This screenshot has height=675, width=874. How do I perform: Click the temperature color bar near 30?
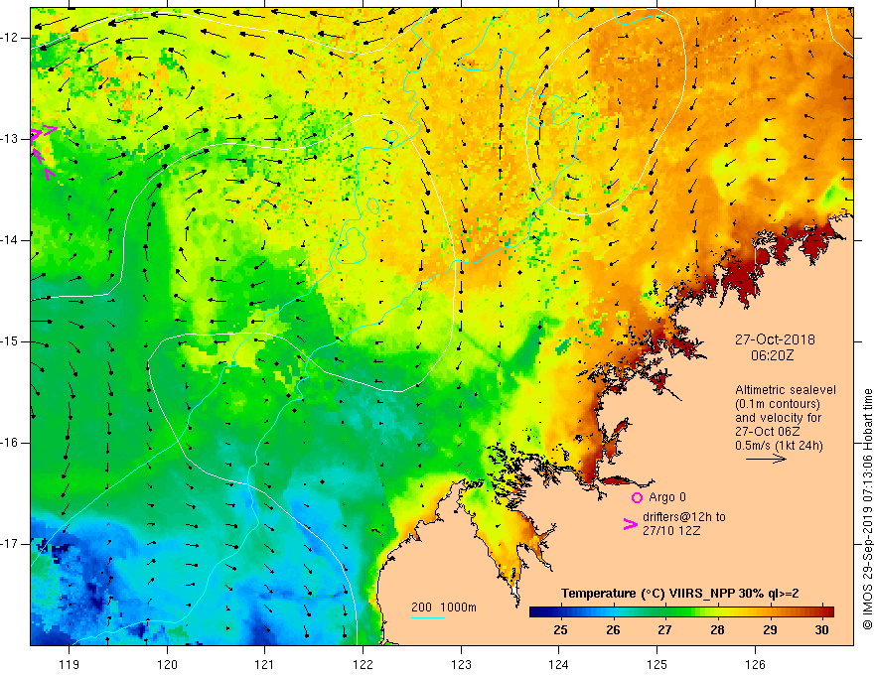tap(821, 612)
